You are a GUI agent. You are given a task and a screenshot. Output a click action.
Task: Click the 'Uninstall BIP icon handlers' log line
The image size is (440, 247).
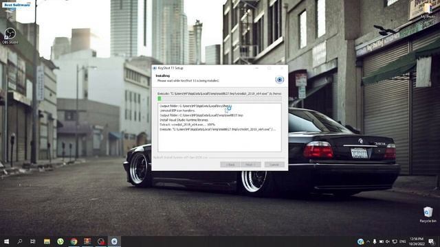coord(177,110)
